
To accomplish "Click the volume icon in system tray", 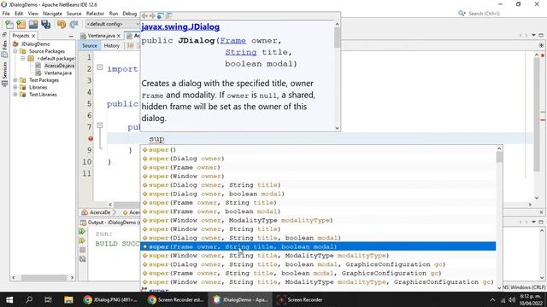I will [x=512, y=299].
